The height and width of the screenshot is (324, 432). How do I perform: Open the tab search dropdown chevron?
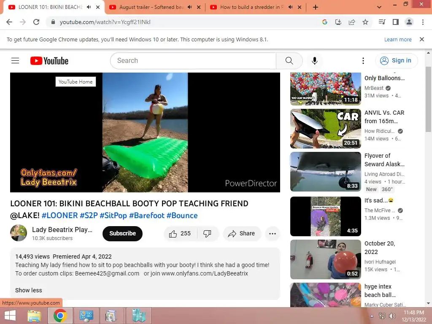click(x=379, y=7)
